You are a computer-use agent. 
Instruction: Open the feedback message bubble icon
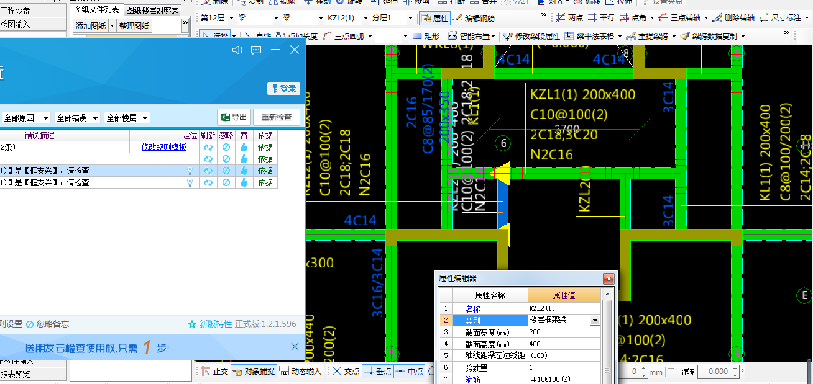pos(256,50)
